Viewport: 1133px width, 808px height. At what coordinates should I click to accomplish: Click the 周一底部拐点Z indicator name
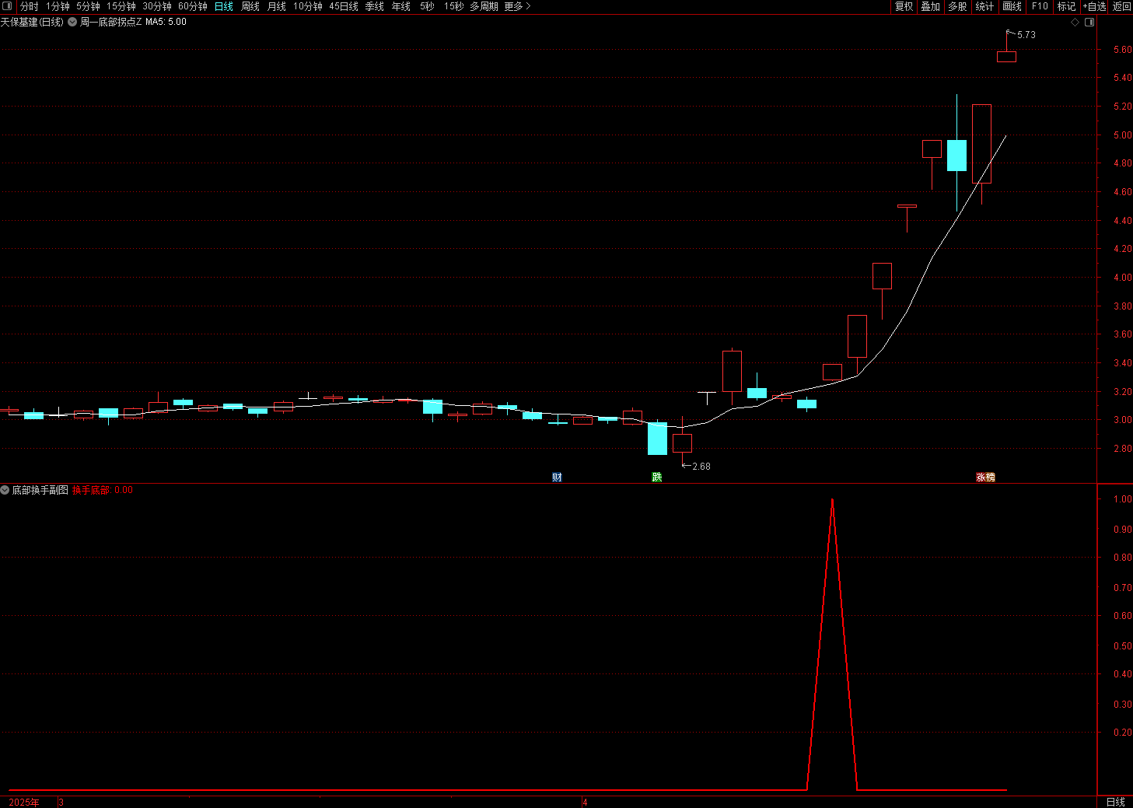pos(110,22)
